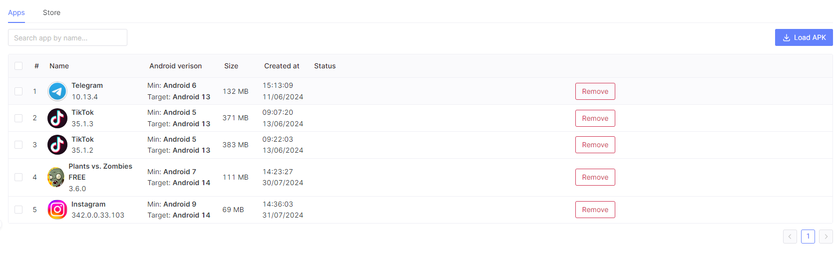Image resolution: width=837 pixels, height=258 pixels.
Task: Click the TikTok 35.1.3 app icon
Action: pos(57,118)
